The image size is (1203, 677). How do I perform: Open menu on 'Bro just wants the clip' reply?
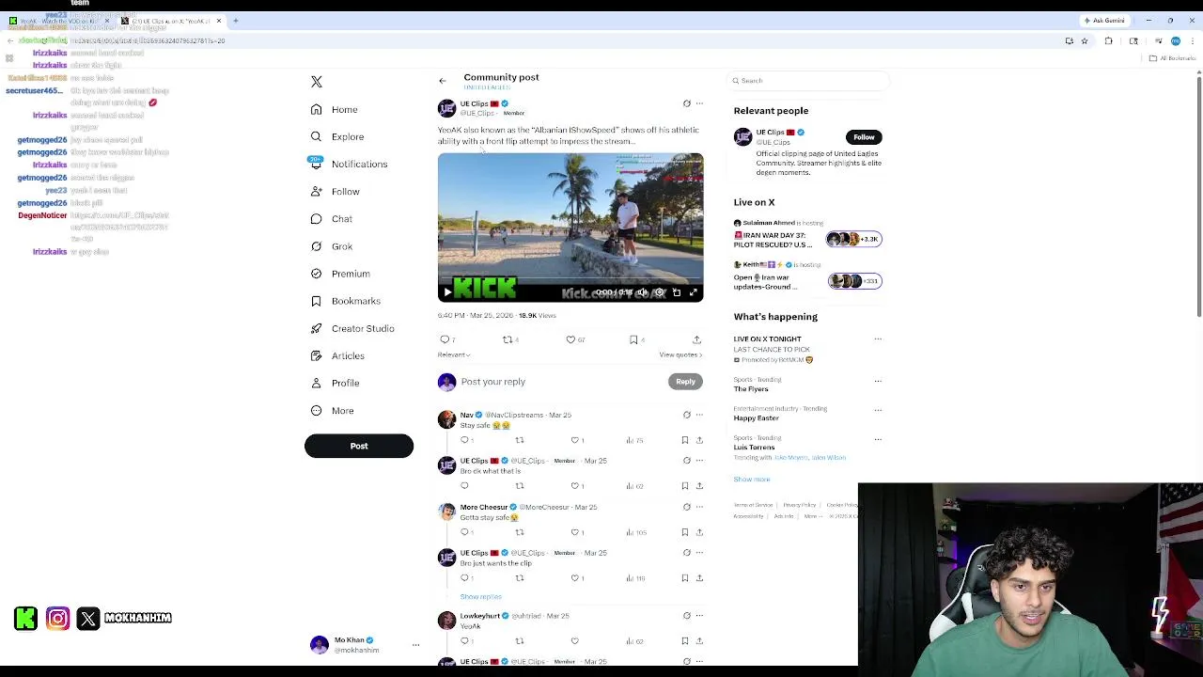coord(699,553)
